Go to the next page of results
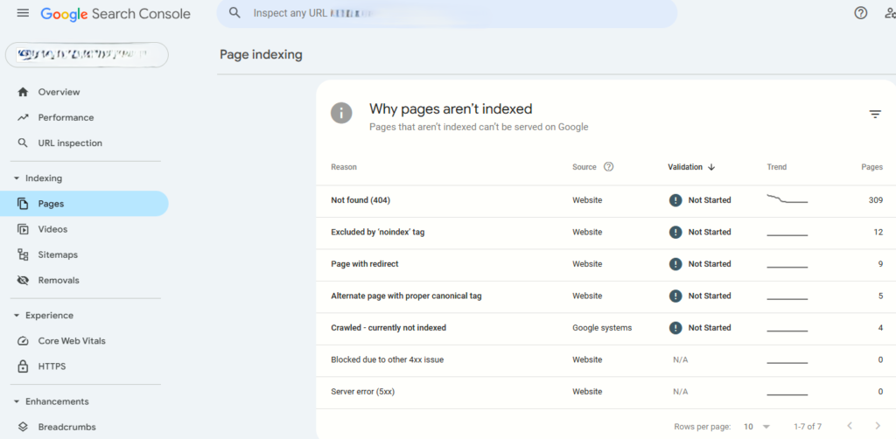The width and height of the screenshot is (896, 439). click(x=878, y=426)
